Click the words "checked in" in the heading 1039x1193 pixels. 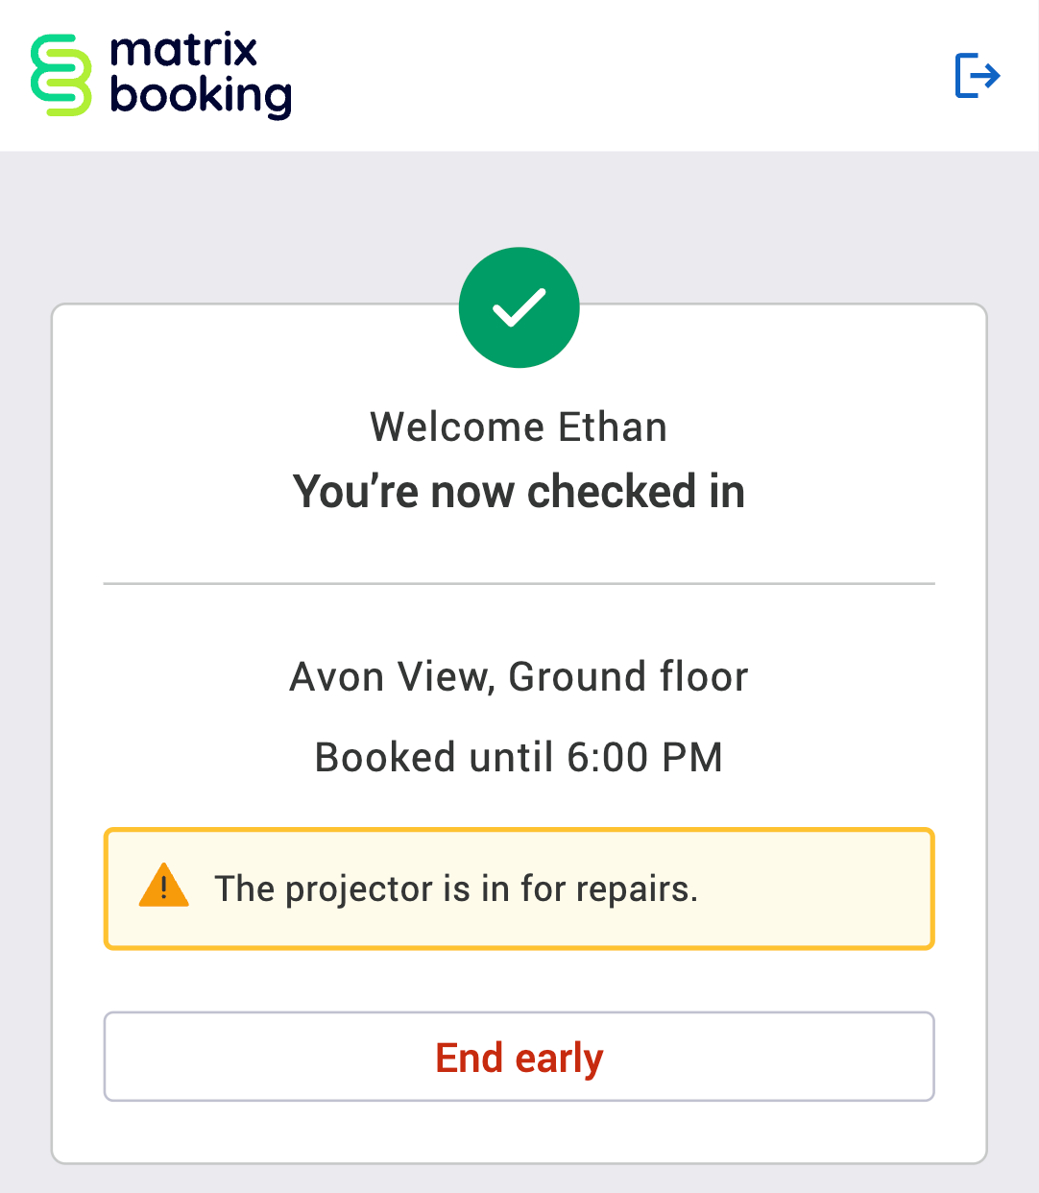pos(636,492)
